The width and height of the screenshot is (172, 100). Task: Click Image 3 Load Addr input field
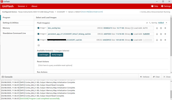148,40
